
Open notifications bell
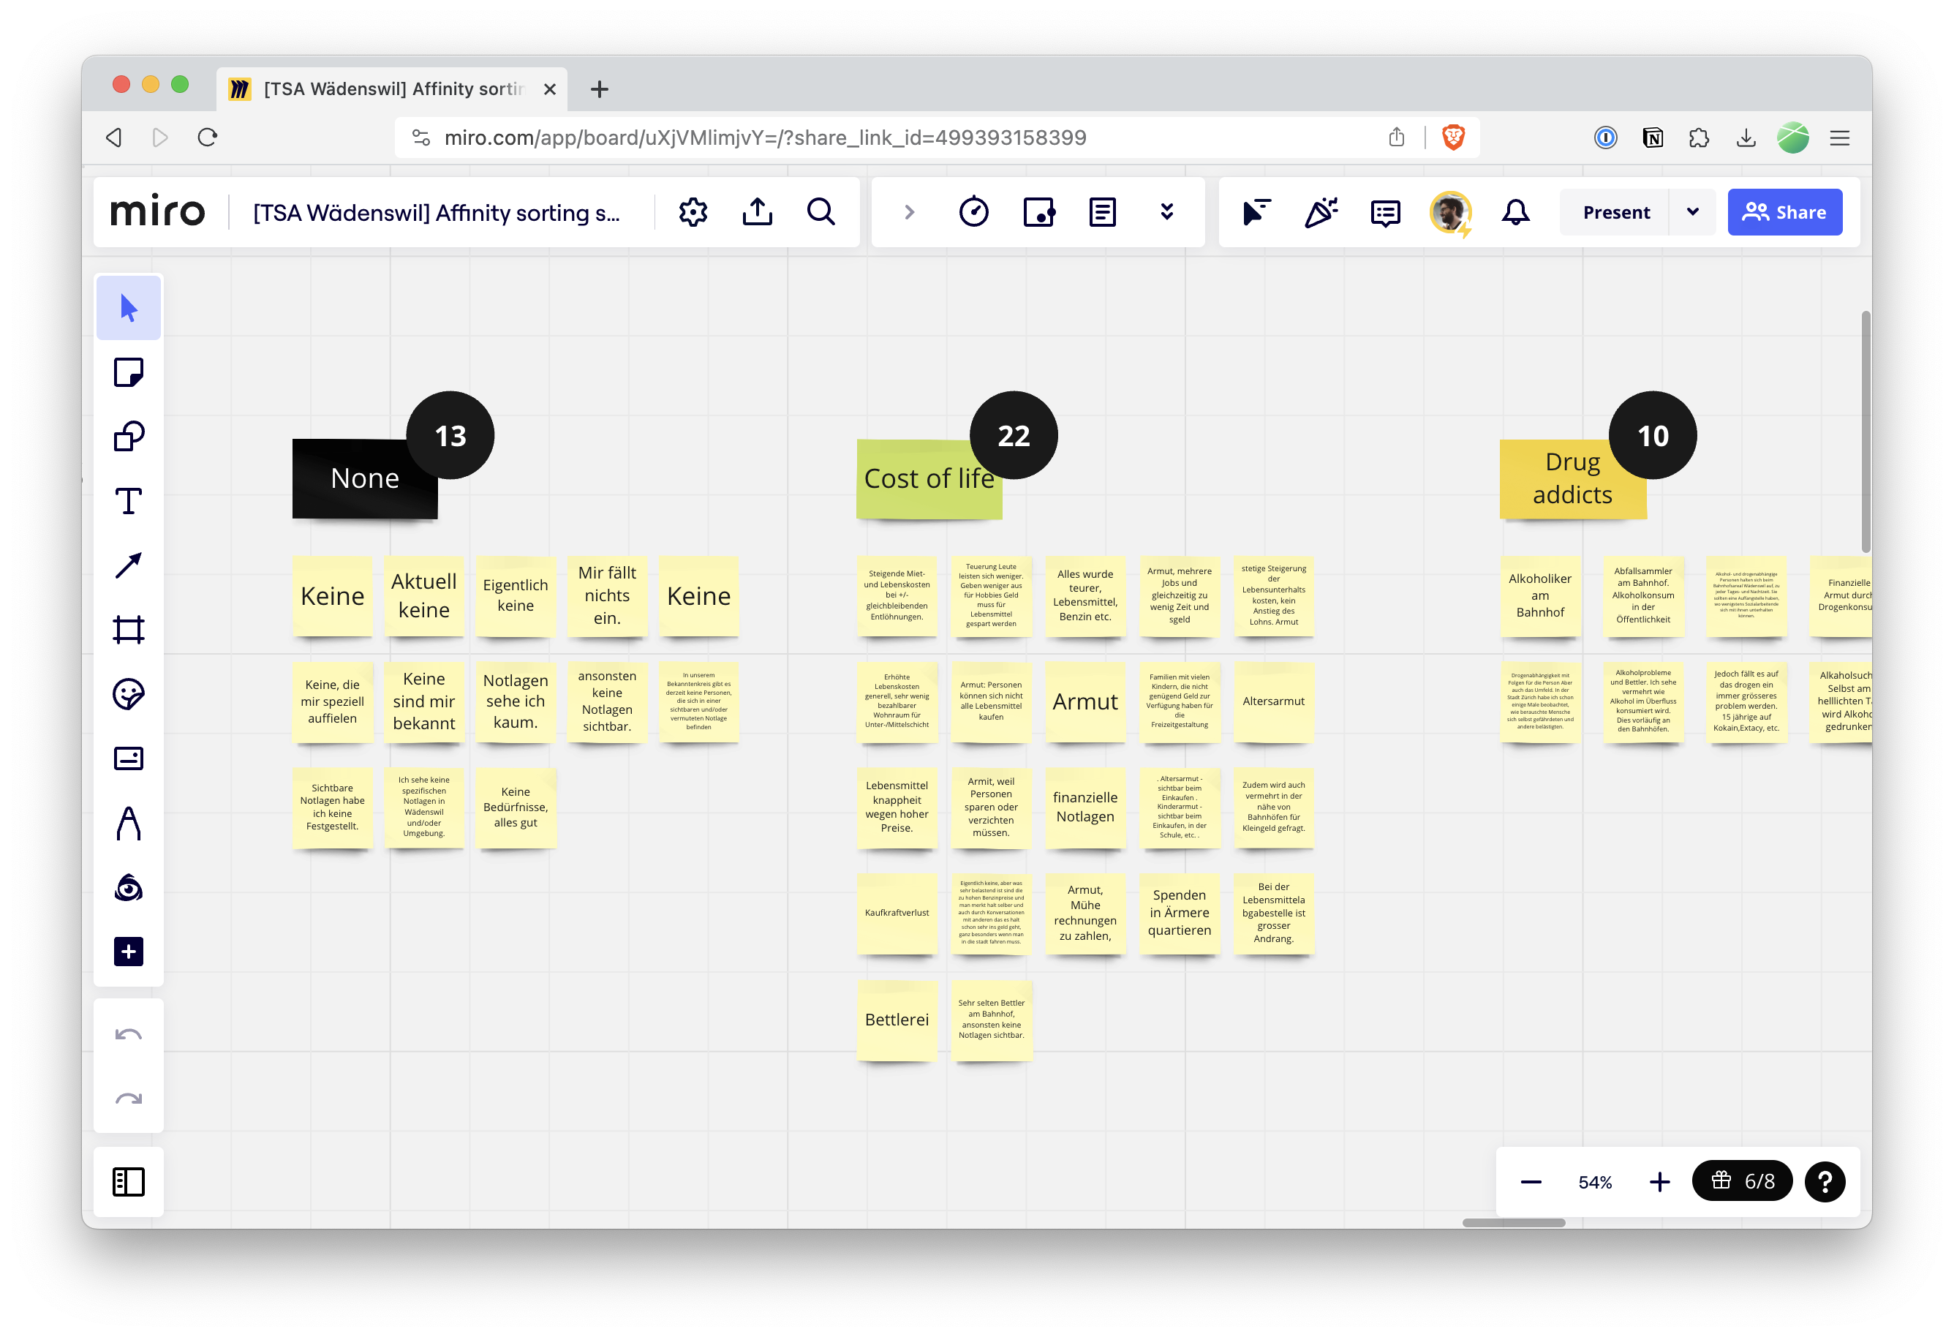point(1515,212)
